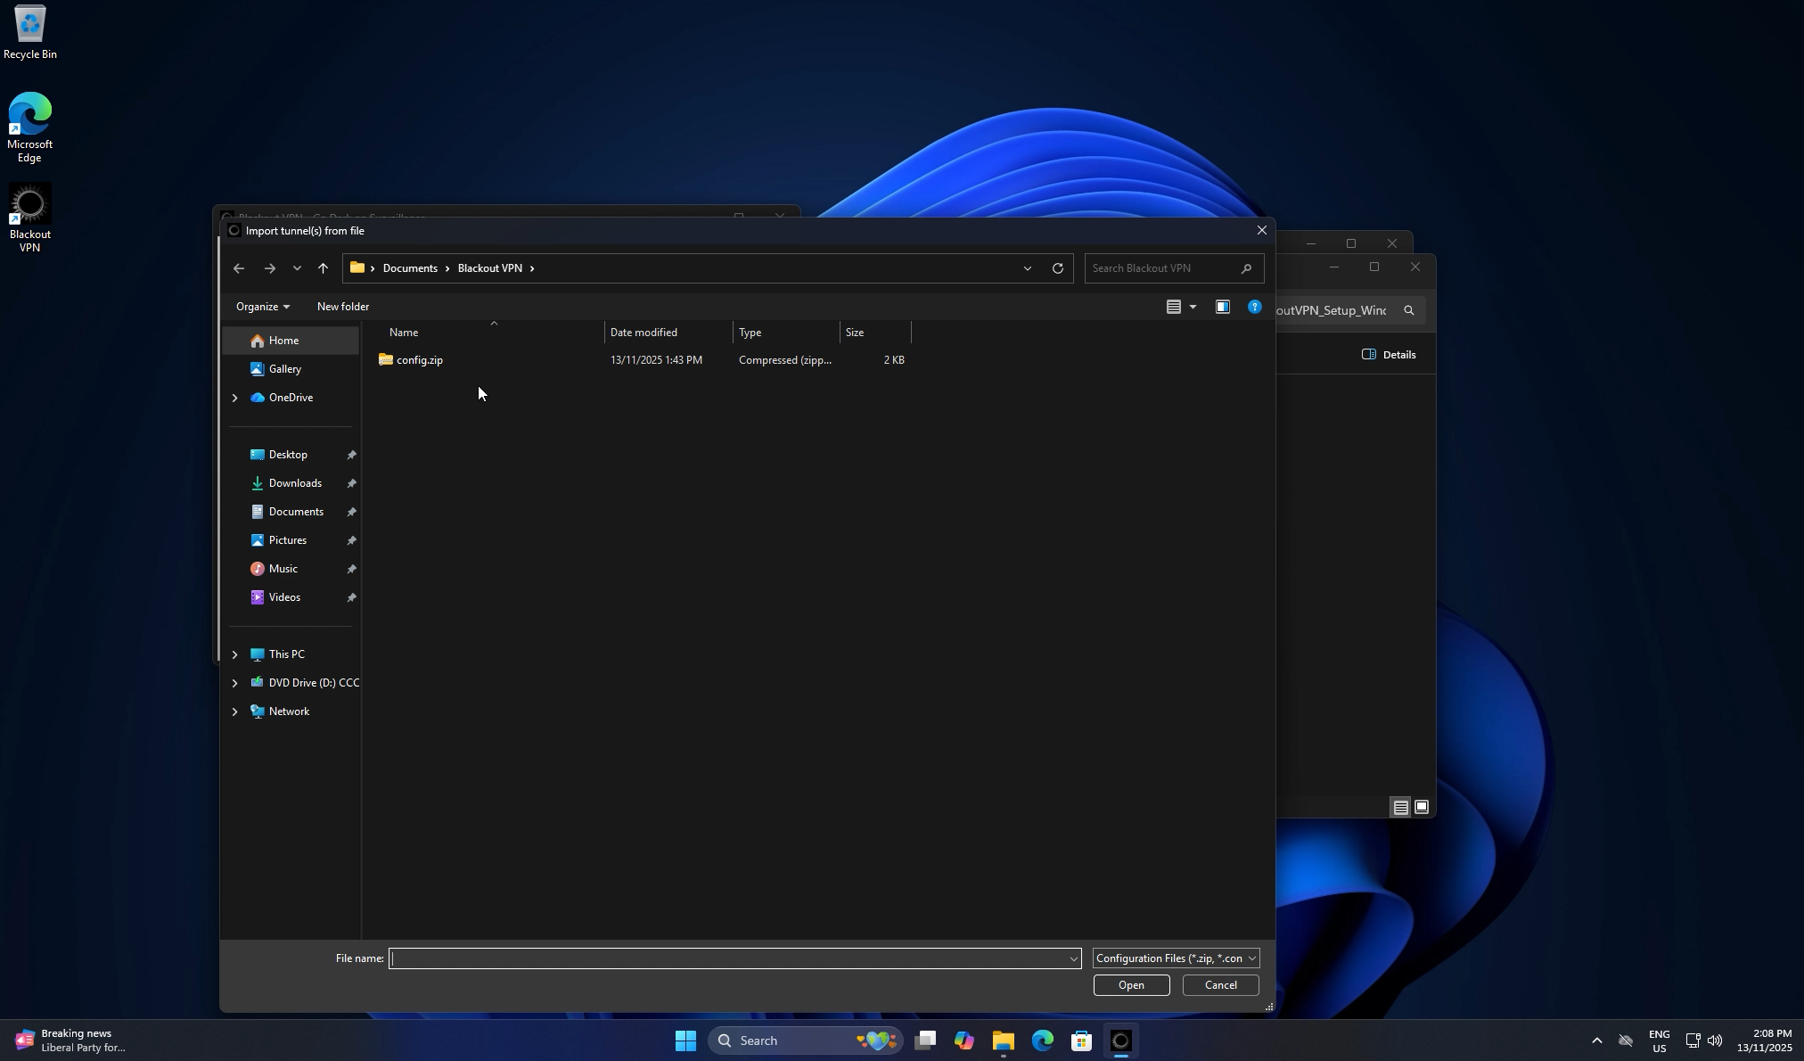
Task: Select the config.zip file
Action: (419, 360)
